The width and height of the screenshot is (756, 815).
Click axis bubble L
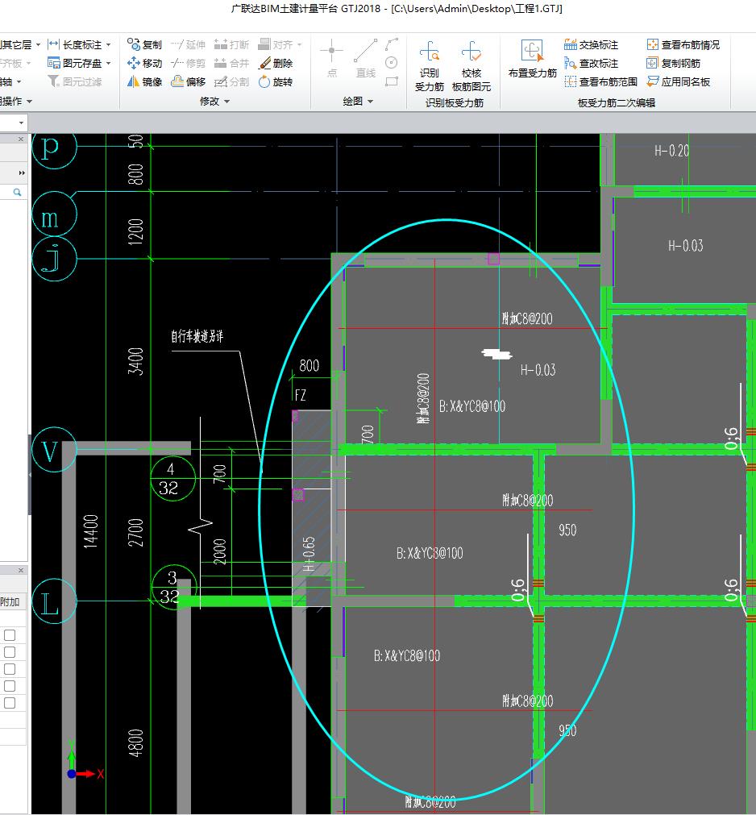click(x=54, y=602)
